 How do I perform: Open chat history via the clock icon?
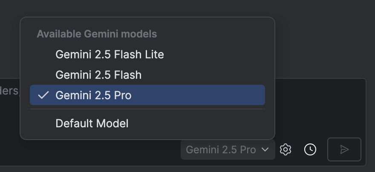[310, 149]
